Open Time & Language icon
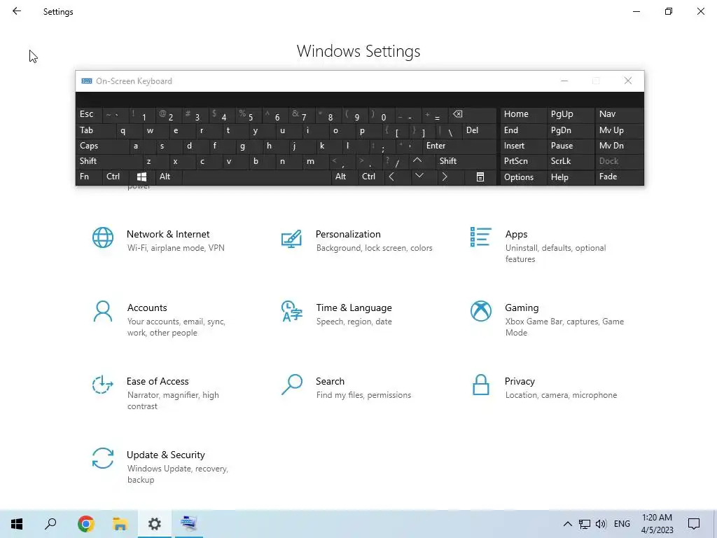The width and height of the screenshot is (717, 538). point(292,311)
